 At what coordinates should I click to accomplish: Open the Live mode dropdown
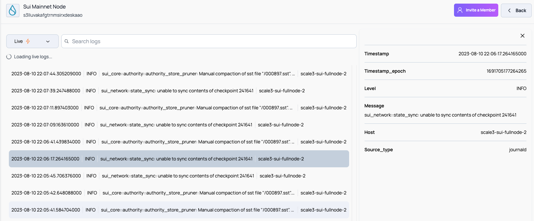32,41
